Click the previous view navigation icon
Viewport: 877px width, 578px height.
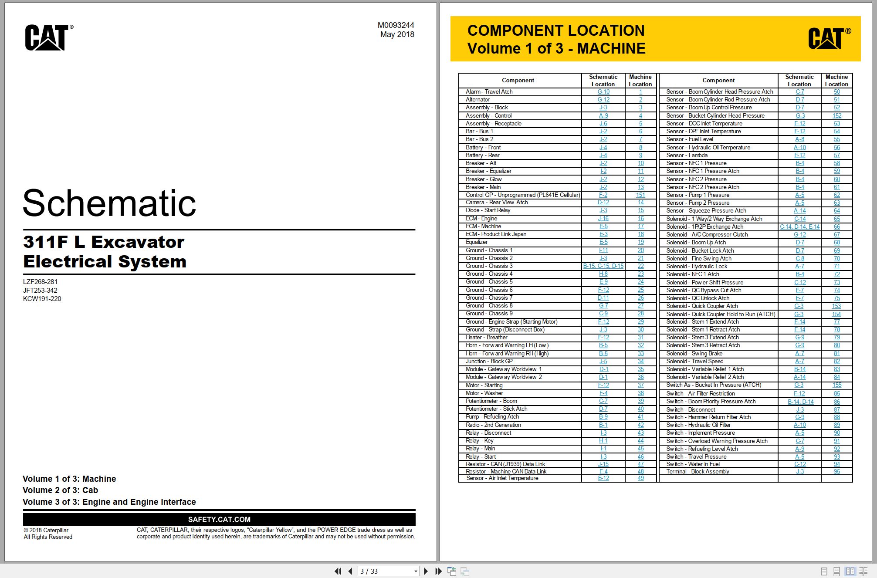(x=452, y=571)
